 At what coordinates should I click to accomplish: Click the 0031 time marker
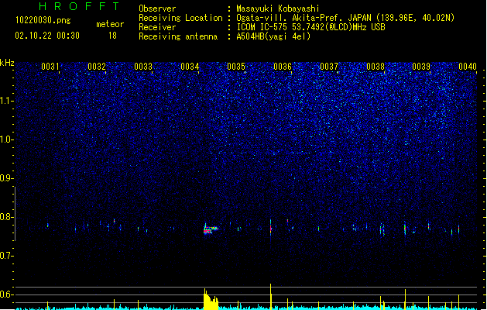click(50, 67)
